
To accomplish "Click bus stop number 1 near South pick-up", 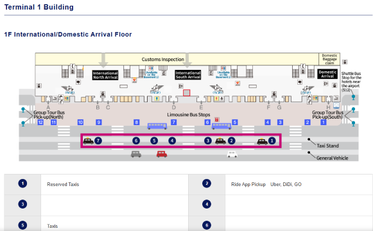I will pos(324,123).
